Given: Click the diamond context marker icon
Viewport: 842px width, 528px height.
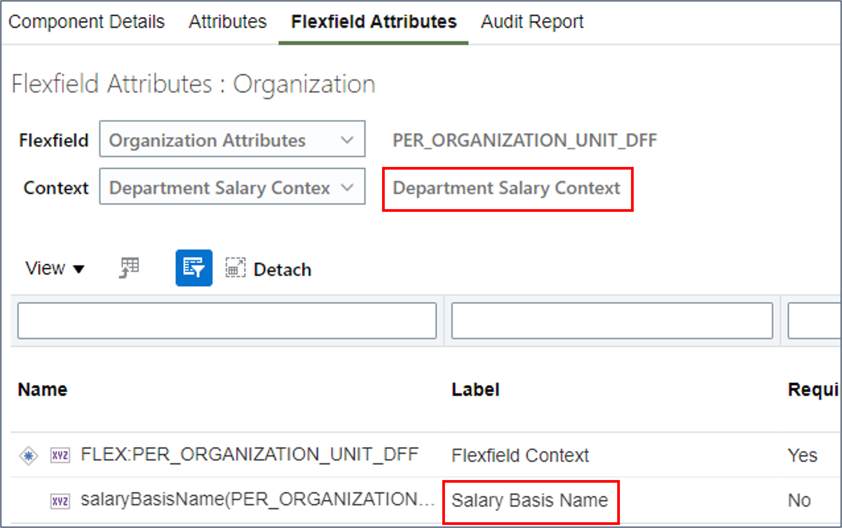Looking at the screenshot, I should [x=28, y=456].
